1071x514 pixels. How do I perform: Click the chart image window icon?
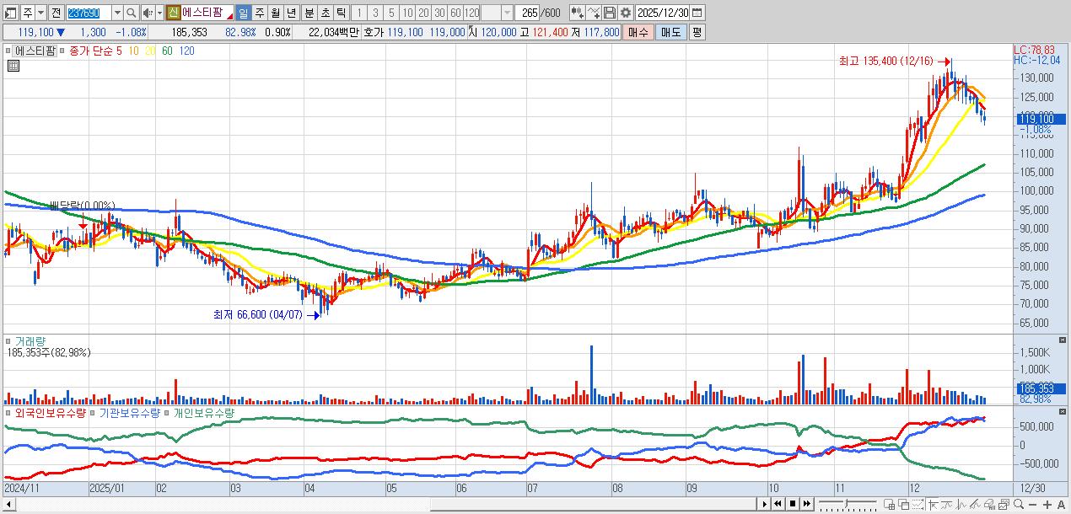click(x=1004, y=505)
